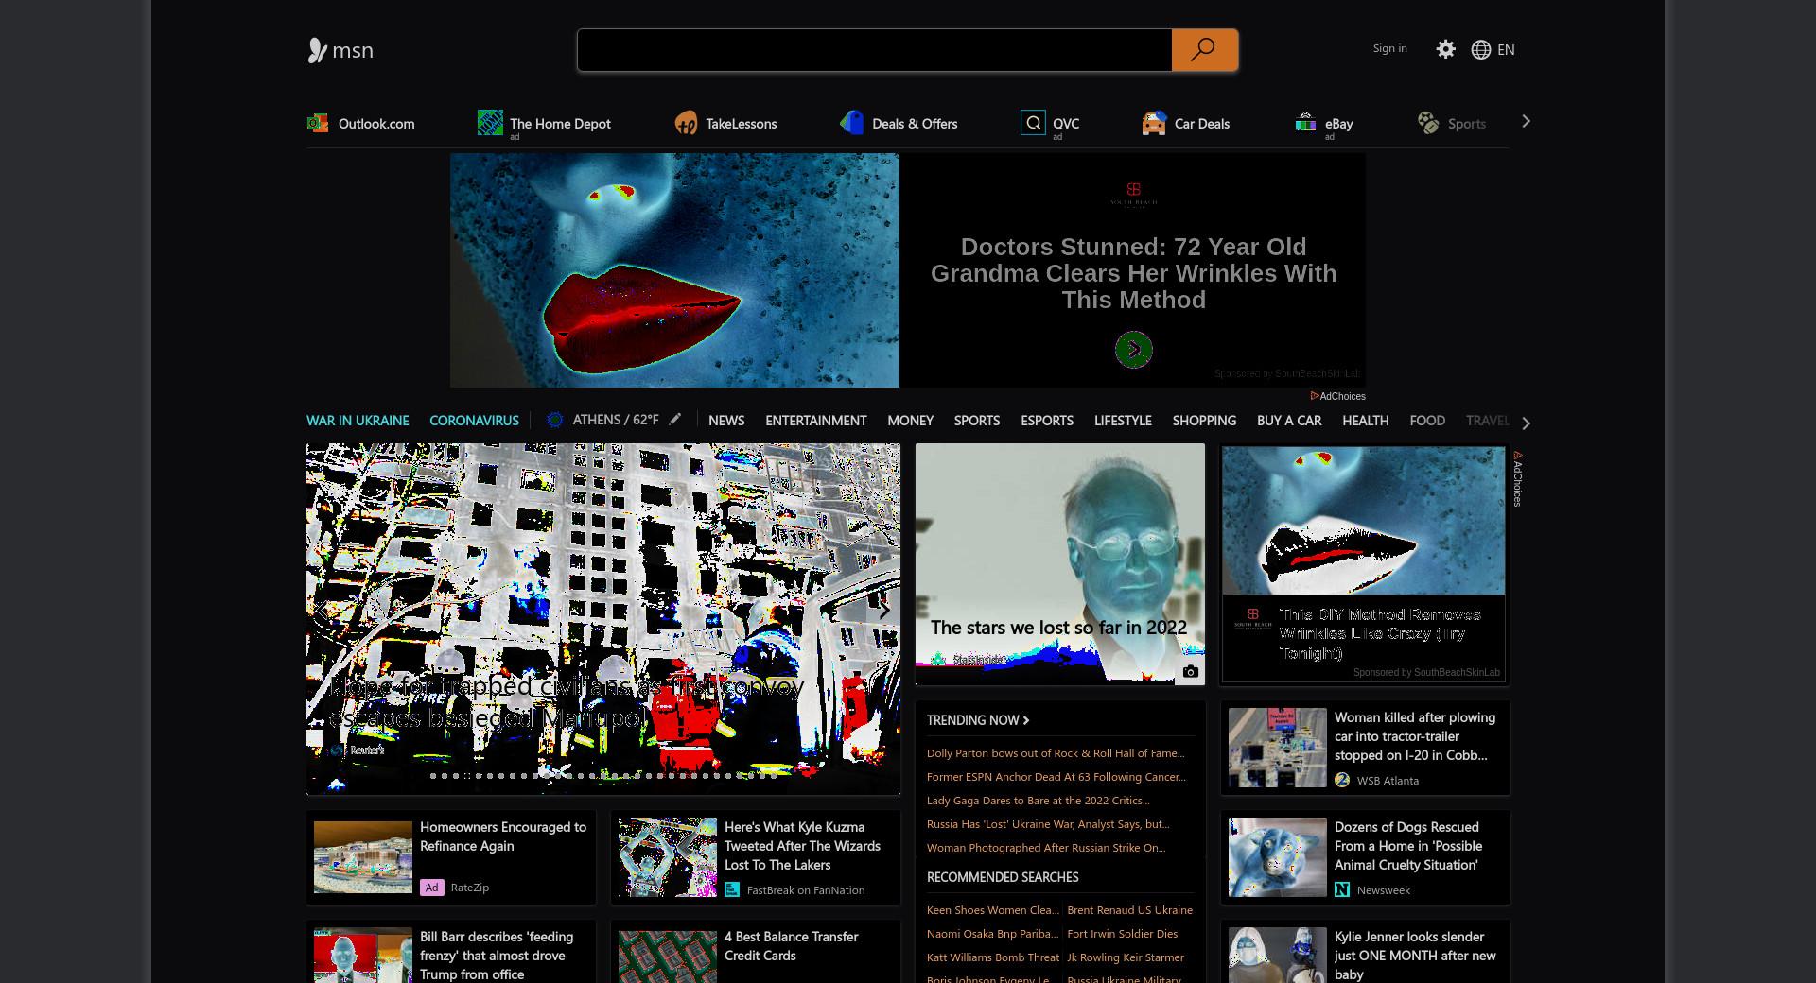Open Dolly Parton trending story link
1816x983 pixels.
[1056, 753]
